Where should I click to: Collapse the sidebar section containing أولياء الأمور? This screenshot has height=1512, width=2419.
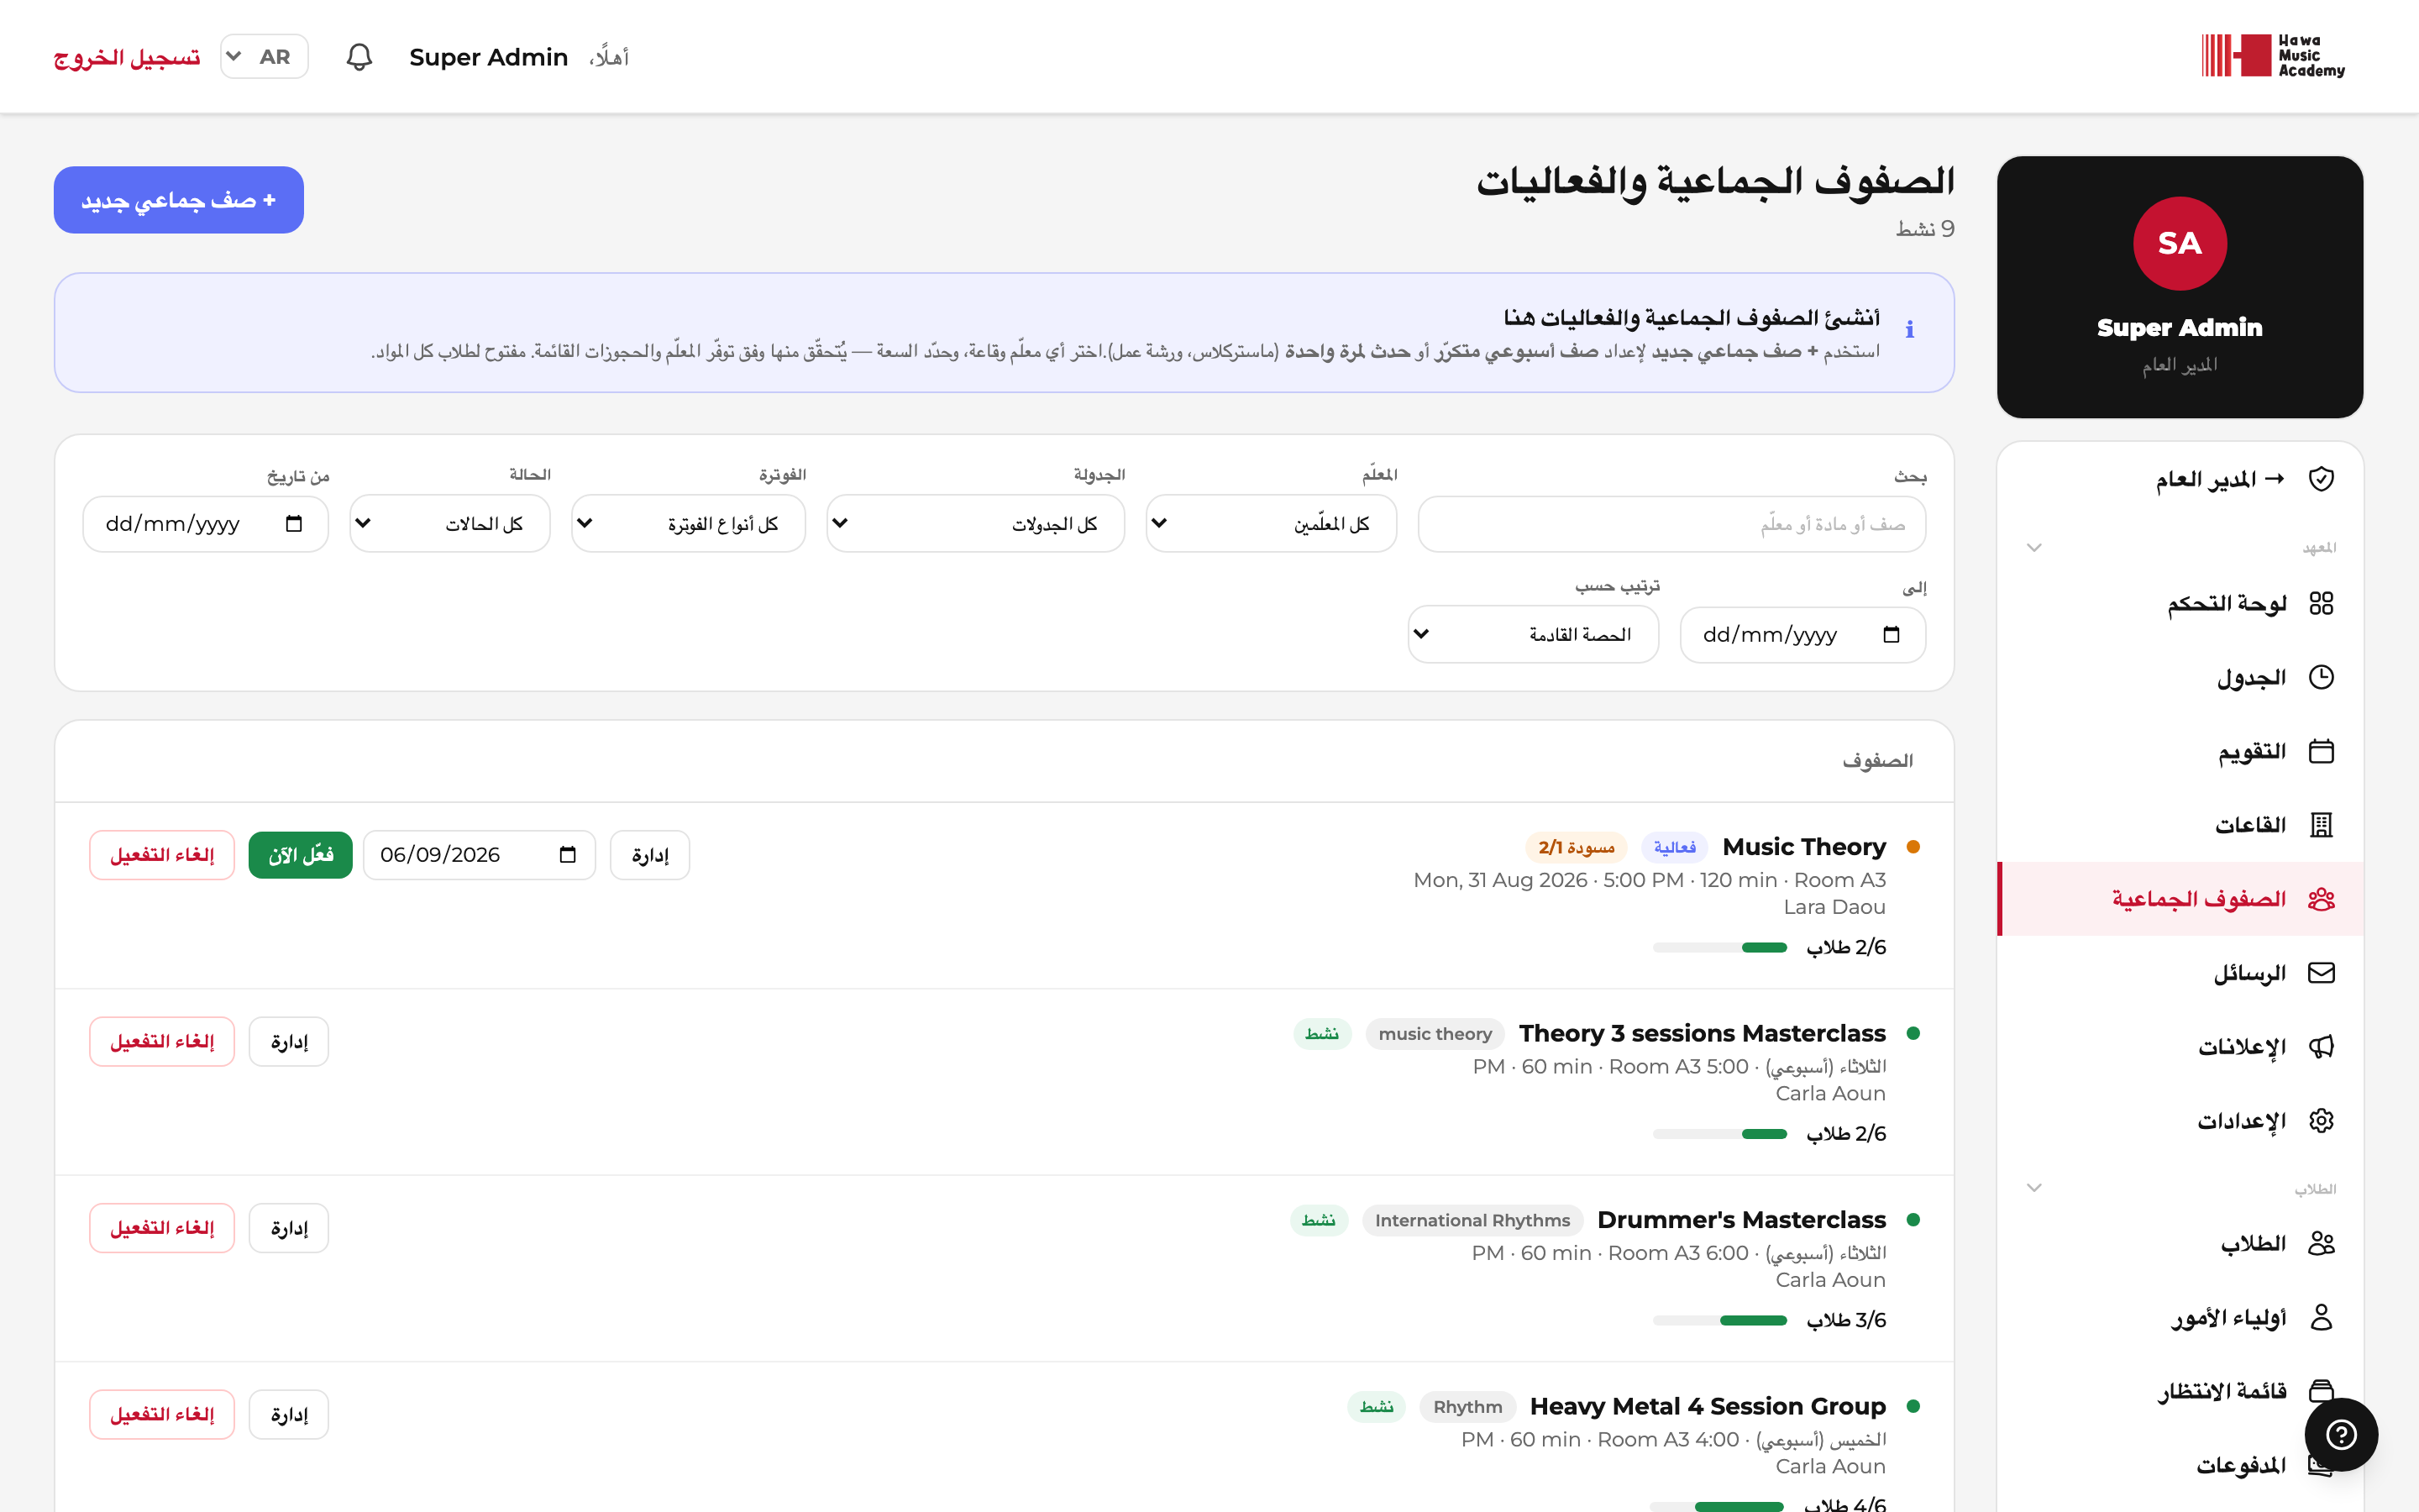(2033, 1188)
